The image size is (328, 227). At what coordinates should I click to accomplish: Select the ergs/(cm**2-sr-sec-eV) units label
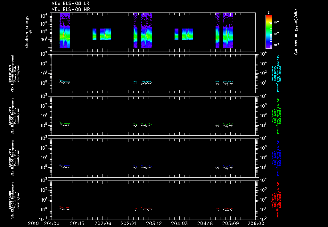pos(296,32)
